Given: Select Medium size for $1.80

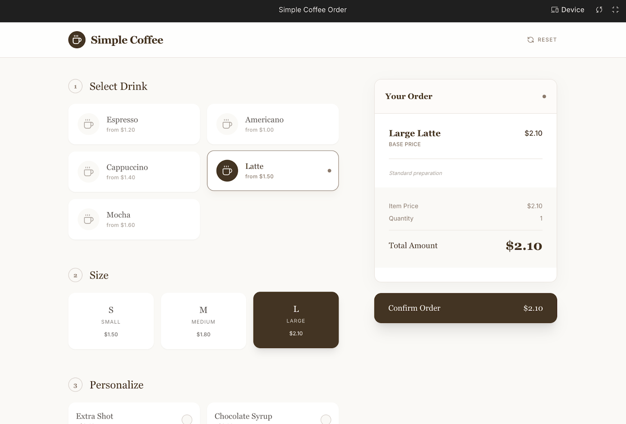Looking at the screenshot, I should coord(203,321).
